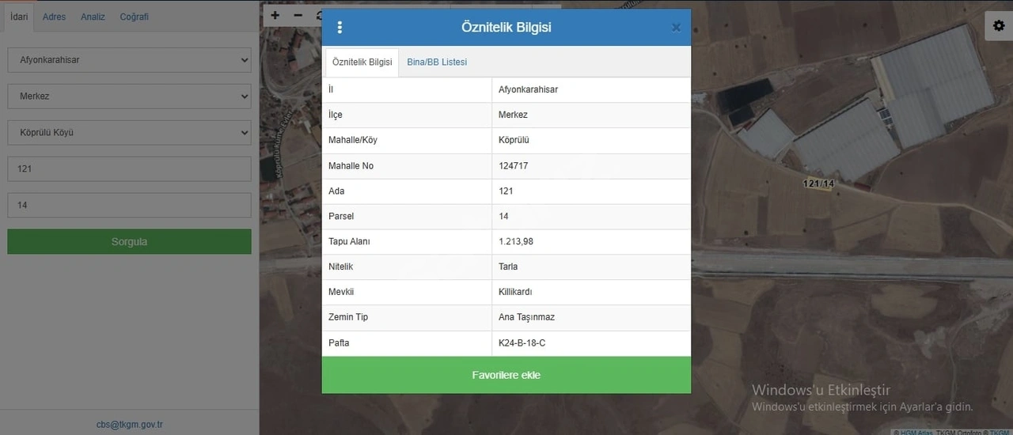Zoom in the map with plus icon
Screen dimensions: 1013x435
[x=275, y=15]
